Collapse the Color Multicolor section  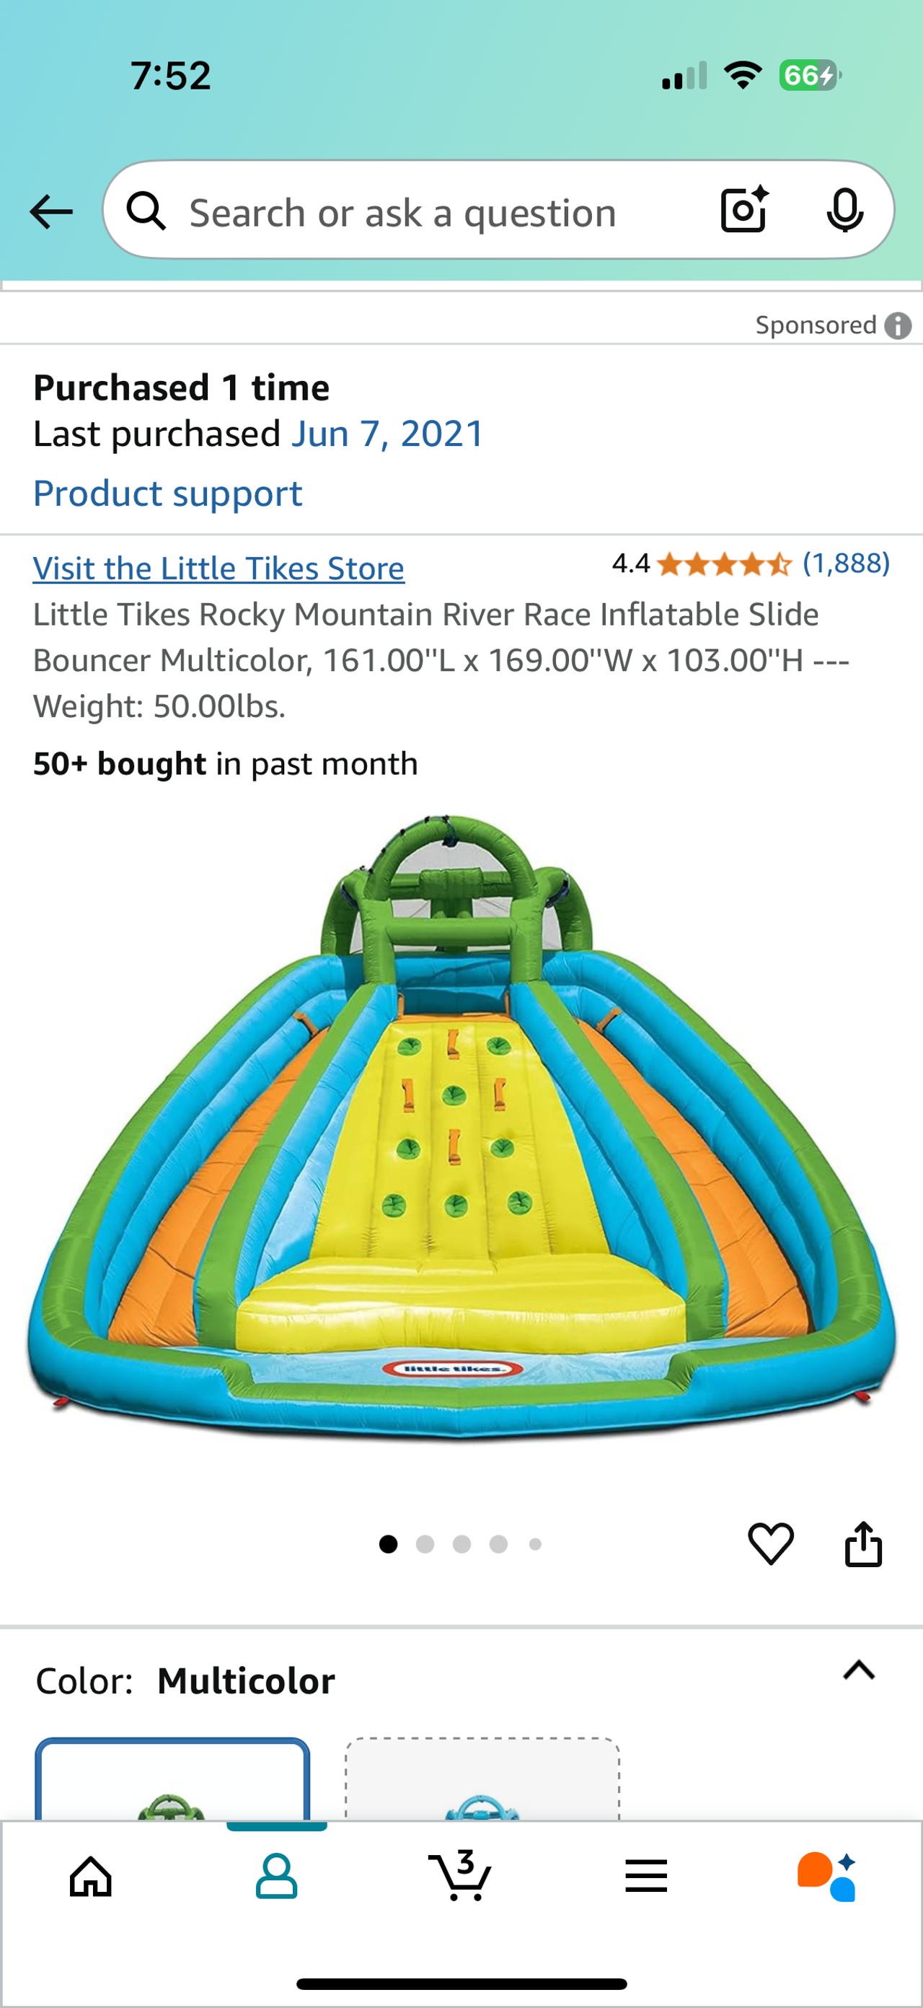coord(859,1670)
